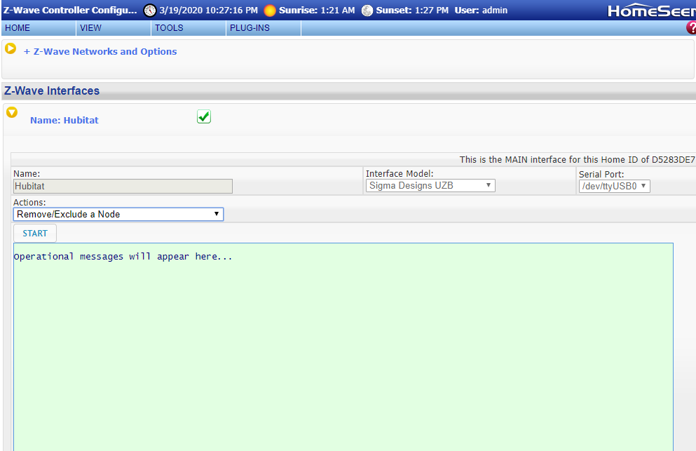
Task: Open the Interface Model dropdown
Action: pos(430,185)
